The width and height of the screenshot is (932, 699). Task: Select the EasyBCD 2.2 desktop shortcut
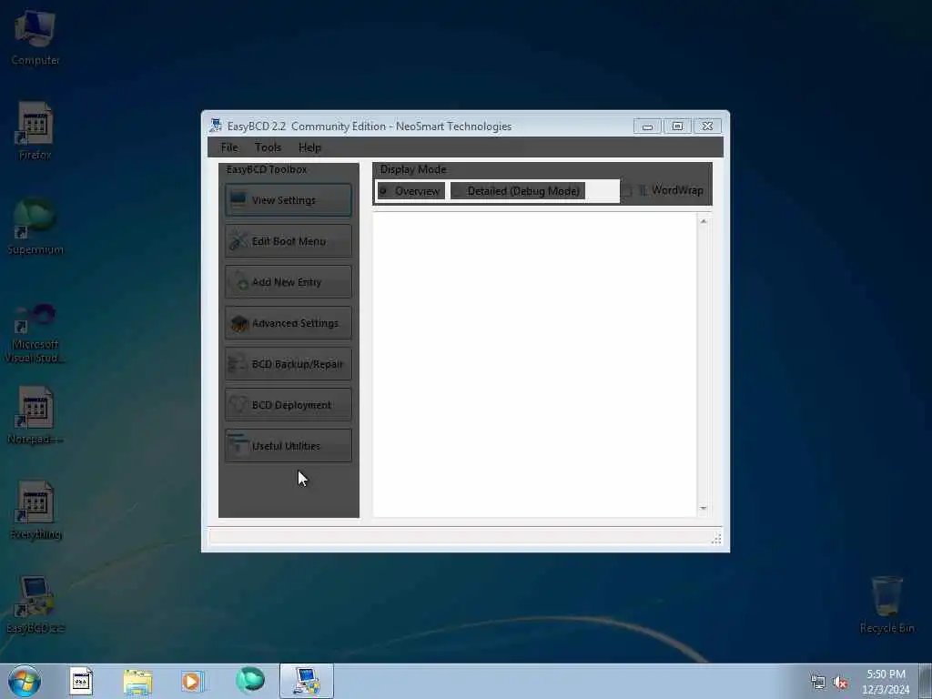tap(35, 605)
